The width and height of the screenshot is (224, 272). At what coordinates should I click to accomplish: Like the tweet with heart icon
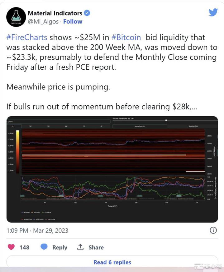coord(12,247)
